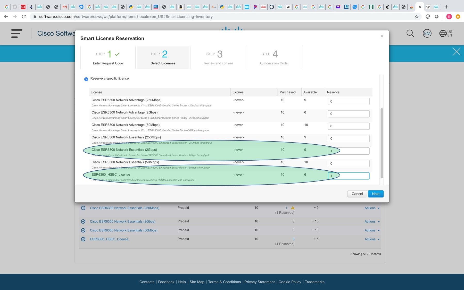Switch to the Amazon browser tab

click(180, 7)
